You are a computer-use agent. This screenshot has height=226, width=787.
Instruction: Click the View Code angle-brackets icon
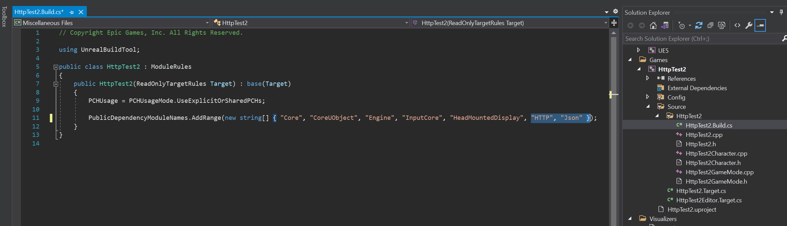[737, 25]
